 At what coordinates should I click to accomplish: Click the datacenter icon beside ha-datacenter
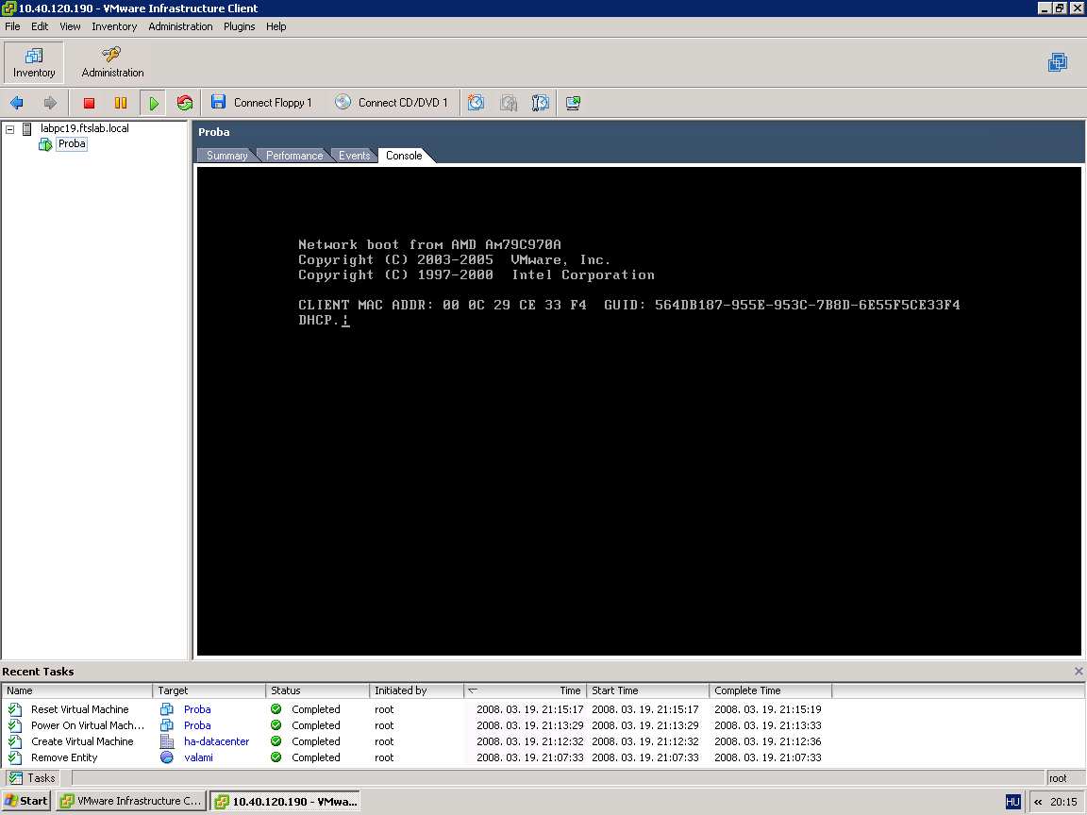[x=166, y=740]
